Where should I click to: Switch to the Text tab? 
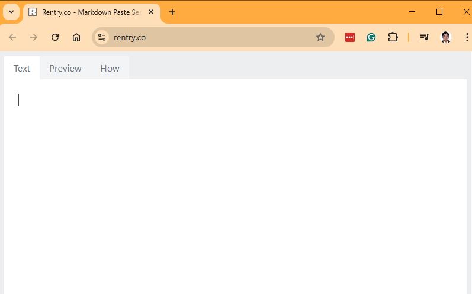(22, 68)
